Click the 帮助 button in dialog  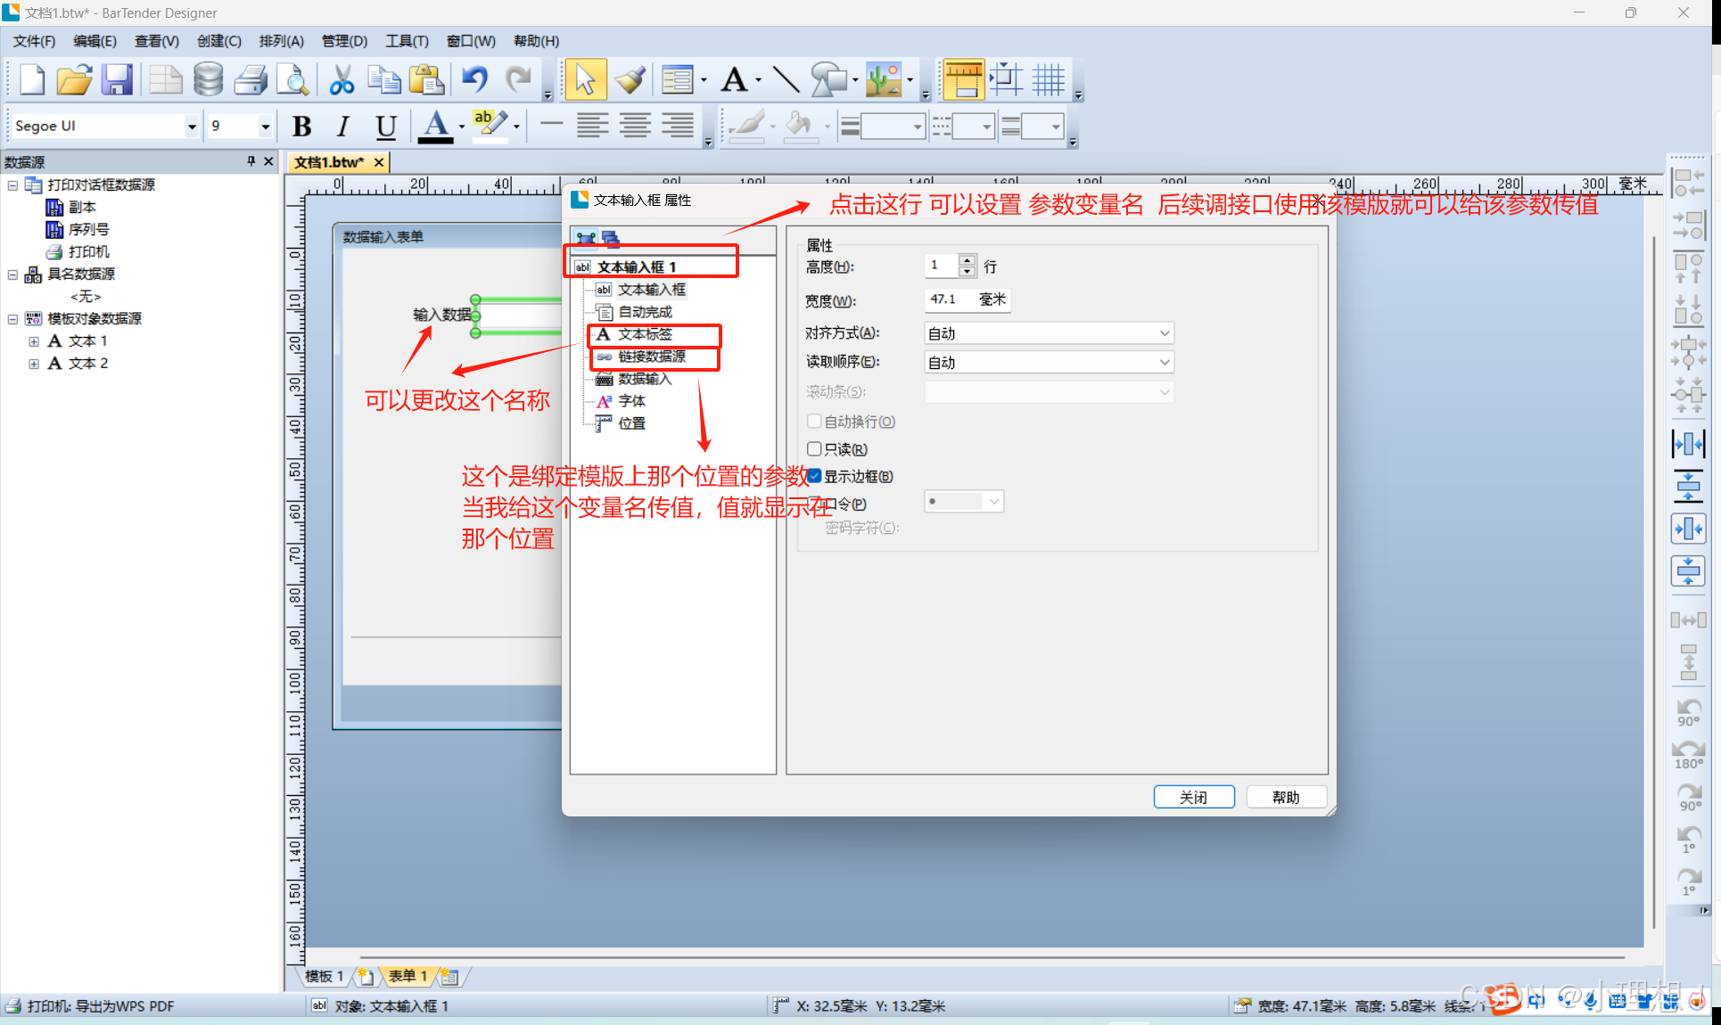pos(1285,797)
